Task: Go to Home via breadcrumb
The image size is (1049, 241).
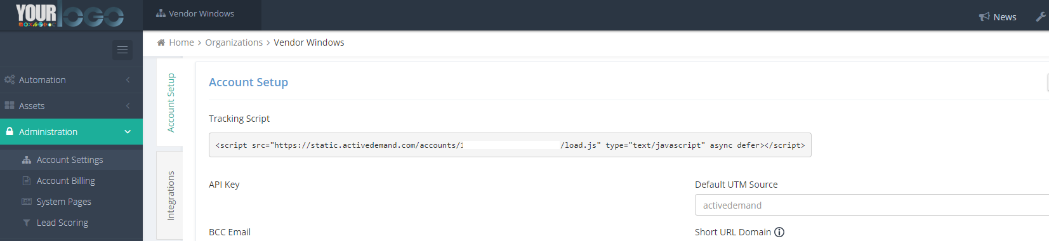Action: coord(181,42)
